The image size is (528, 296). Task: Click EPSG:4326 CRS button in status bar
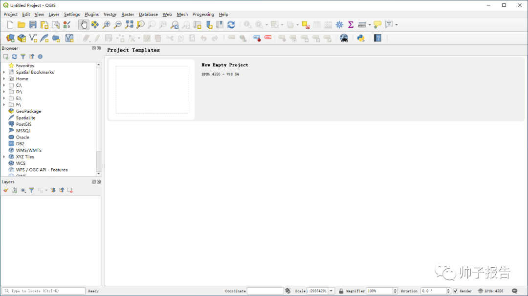(x=491, y=291)
